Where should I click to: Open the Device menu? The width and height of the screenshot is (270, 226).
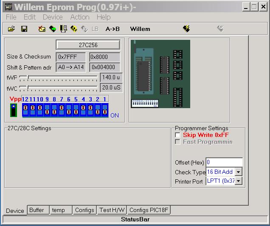click(53, 17)
